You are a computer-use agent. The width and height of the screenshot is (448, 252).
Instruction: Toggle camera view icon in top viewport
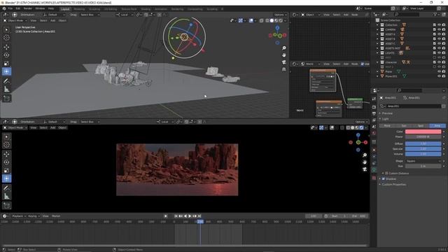283,62
